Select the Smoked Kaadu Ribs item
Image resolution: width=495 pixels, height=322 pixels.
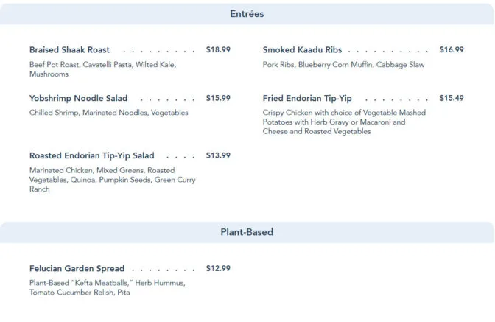tap(302, 50)
